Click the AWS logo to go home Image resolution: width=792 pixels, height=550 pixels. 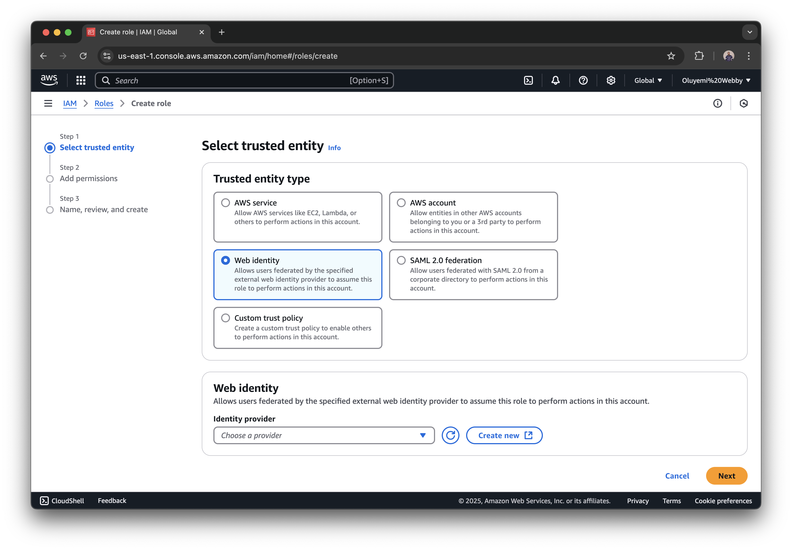[49, 80]
